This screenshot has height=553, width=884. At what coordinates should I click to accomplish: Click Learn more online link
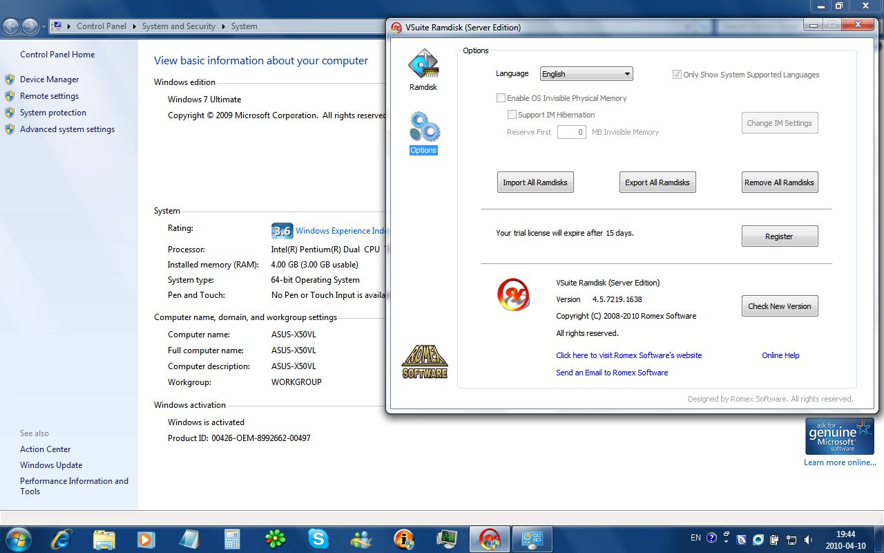pos(840,462)
